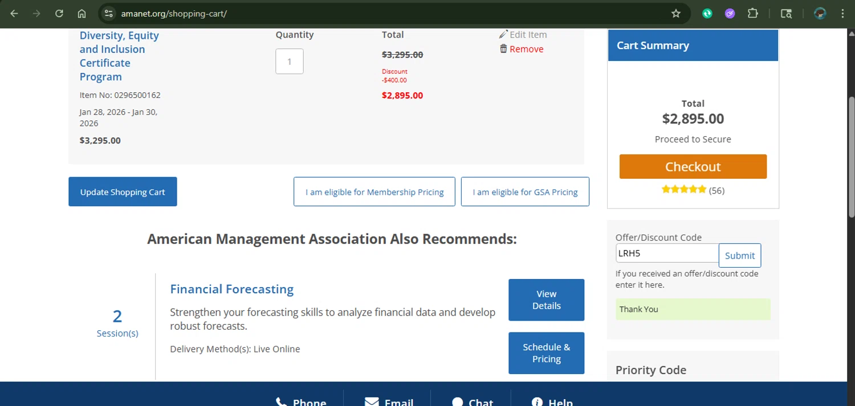Click the Discount -$400.00 text
855x406 pixels.
click(394, 76)
